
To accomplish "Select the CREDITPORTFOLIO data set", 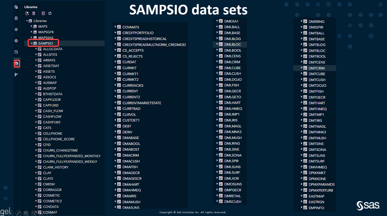I will tap(138, 33).
